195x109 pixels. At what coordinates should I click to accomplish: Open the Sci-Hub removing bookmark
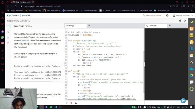coord(34,11)
